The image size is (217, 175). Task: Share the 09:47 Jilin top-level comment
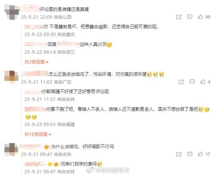179,154
